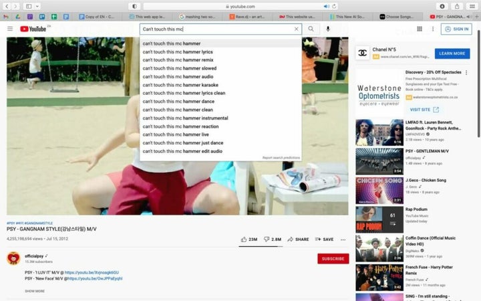Dislike the video showing 2.8M
Screen dimensions: 481x301
coord(273,239)
